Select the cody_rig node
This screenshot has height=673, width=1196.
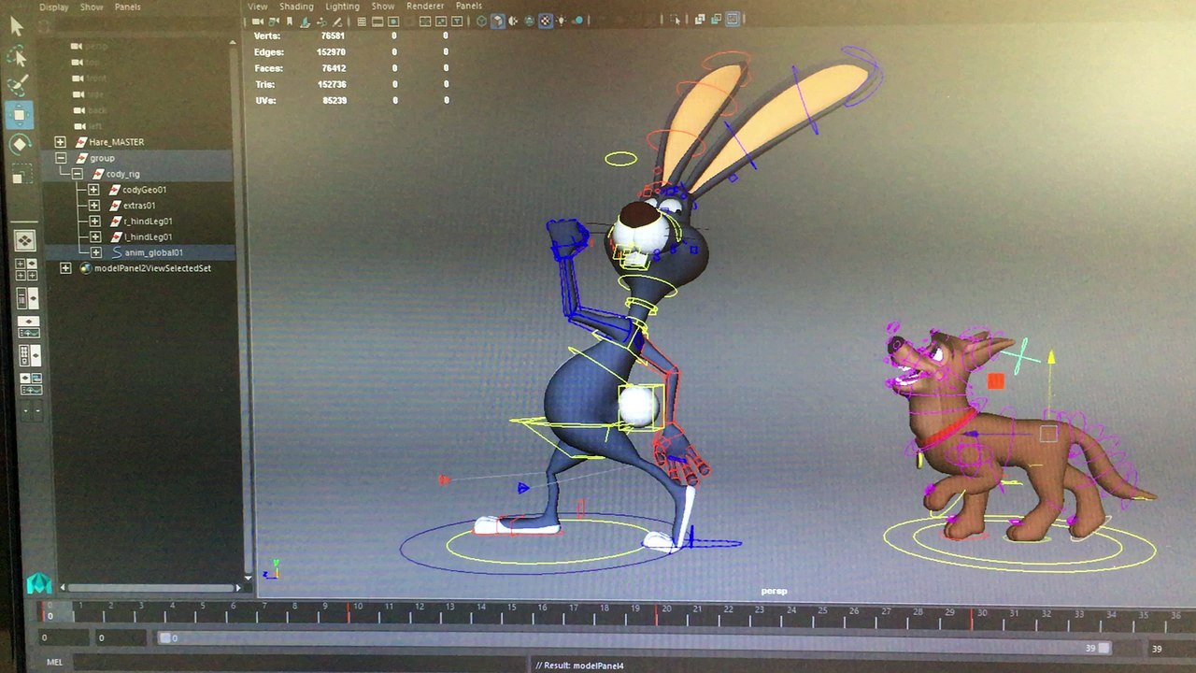[x=122, y=174]
